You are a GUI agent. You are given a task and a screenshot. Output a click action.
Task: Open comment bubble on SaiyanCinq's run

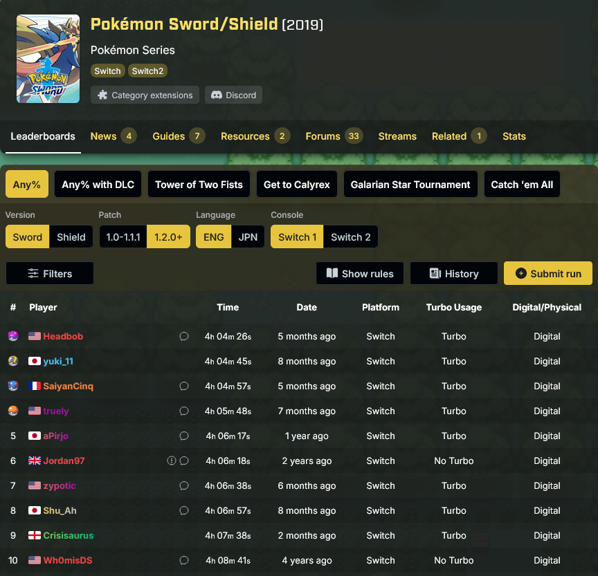point(184,386)
